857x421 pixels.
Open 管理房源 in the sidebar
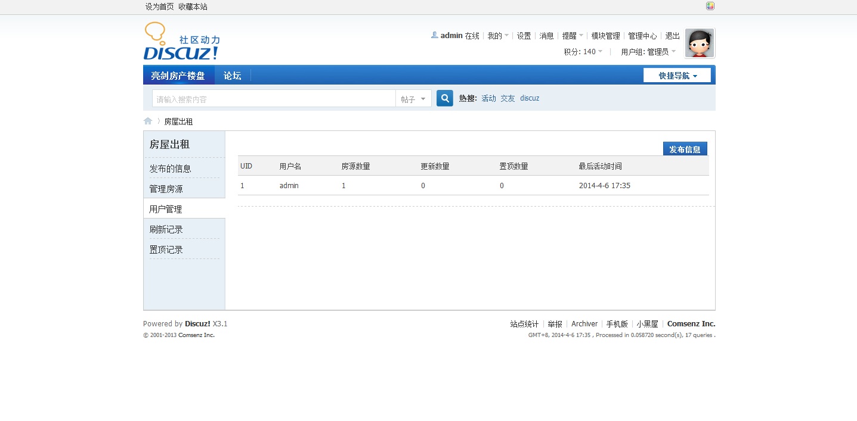(x=166, y=189)
